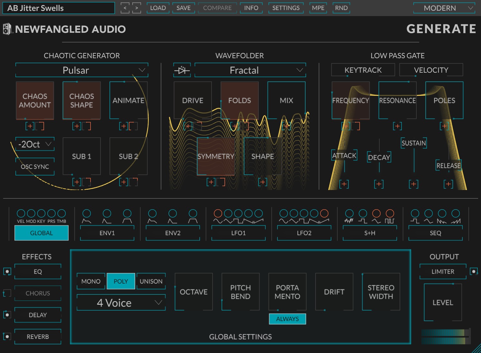
Task: Switch to the GLOBAL tab
Action: pos(42,233)
